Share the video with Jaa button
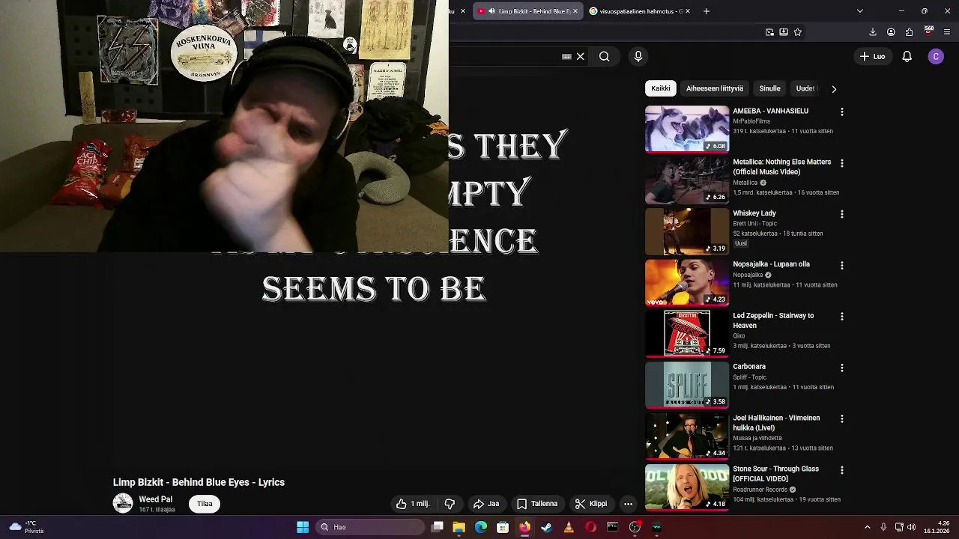 pos(486,504)
